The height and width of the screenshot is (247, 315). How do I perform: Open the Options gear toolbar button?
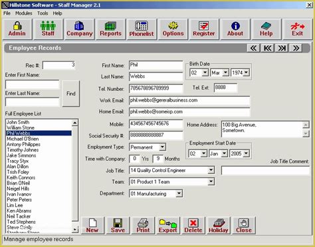[x=173, y=29]
